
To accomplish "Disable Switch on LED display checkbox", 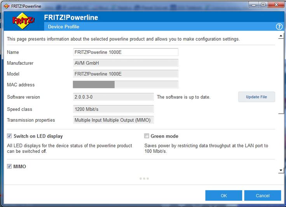I will (x=9, y=136).
